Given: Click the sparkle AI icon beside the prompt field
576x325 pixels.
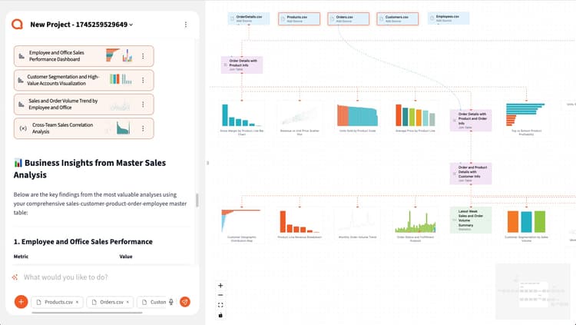Looking at the screenshot, I should point(15,277).
